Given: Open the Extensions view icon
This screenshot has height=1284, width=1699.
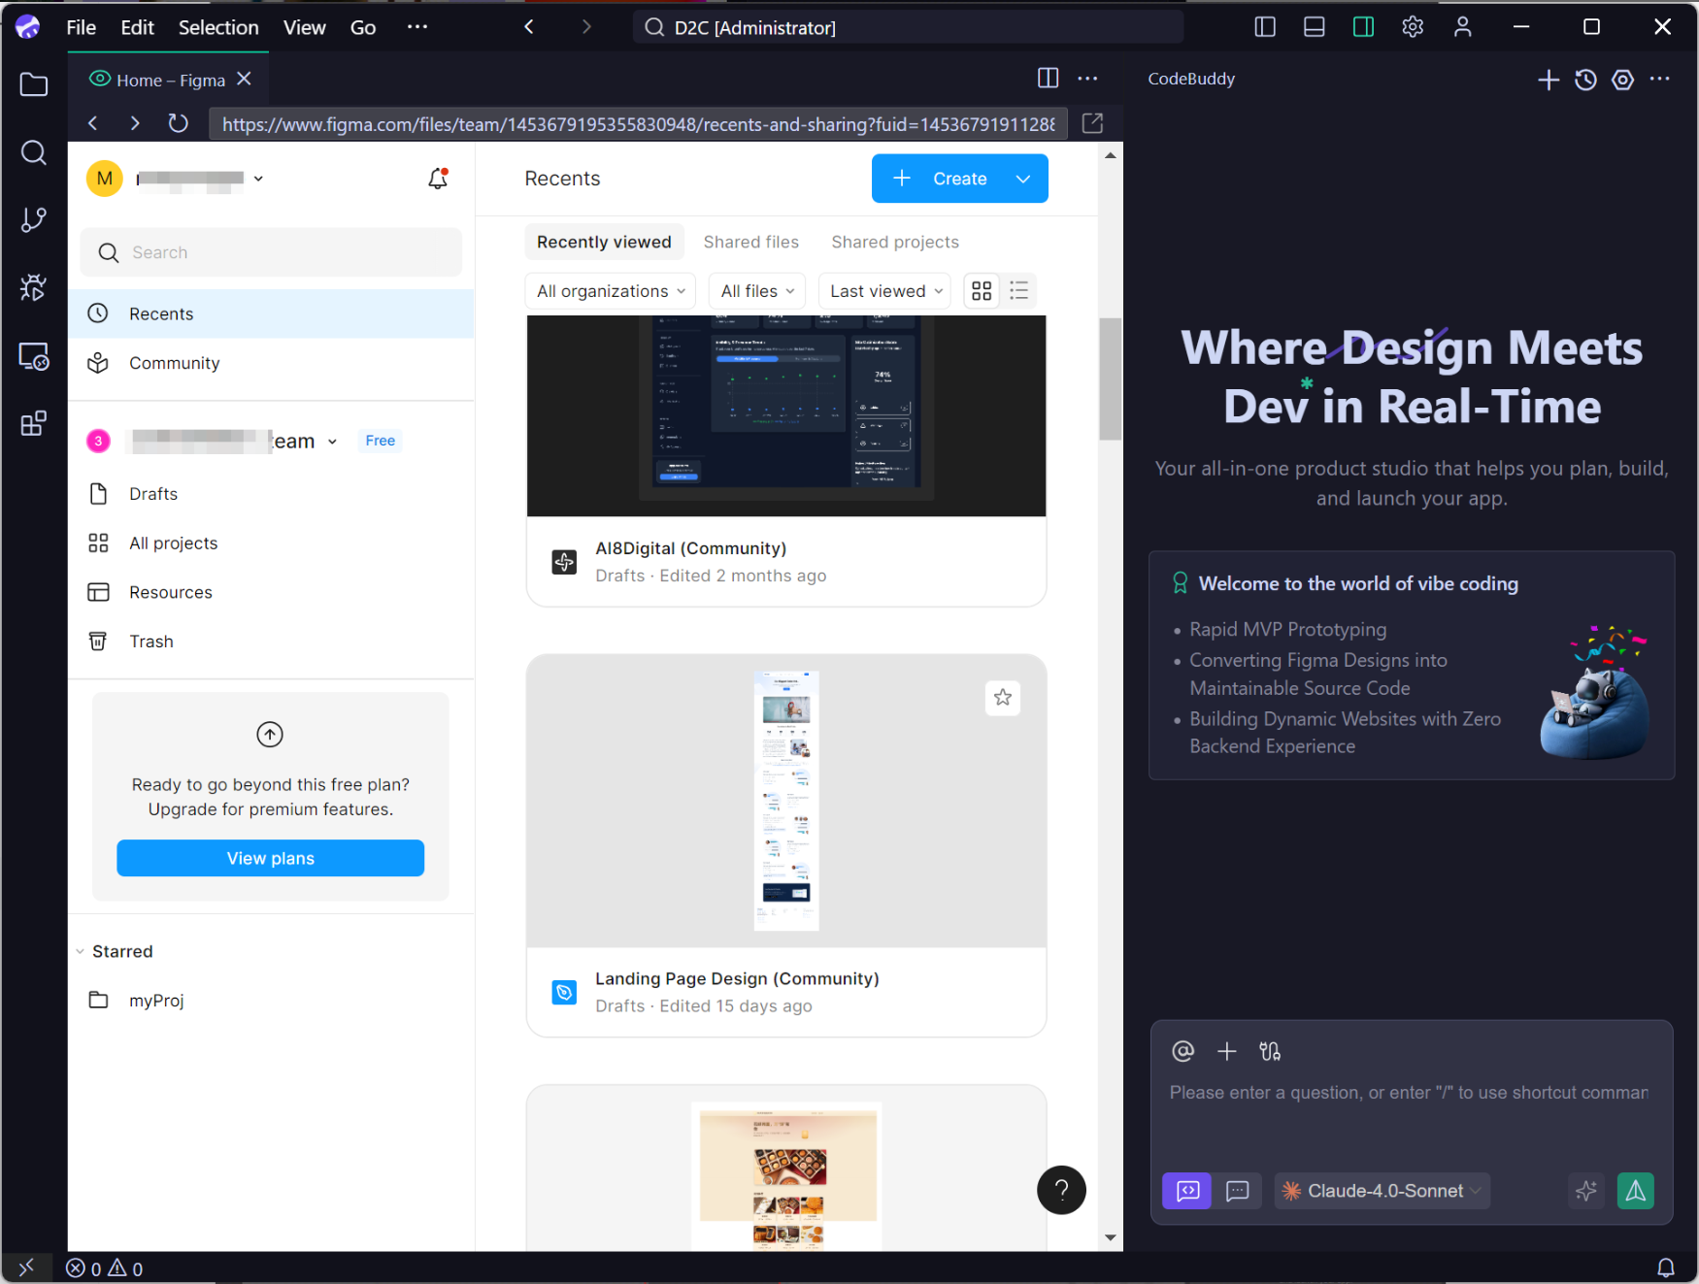Looking at the screenshot, I should pos(33,423).
